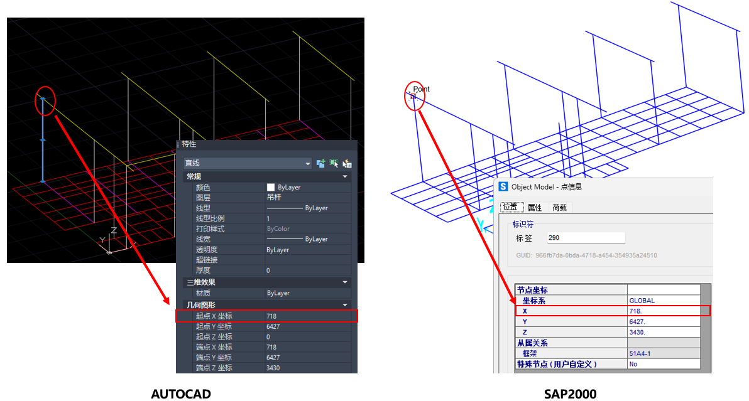Click the white 颜色 ByLayer color swatch
This screenshot has height=401, width=749.
tap(271, 187)
